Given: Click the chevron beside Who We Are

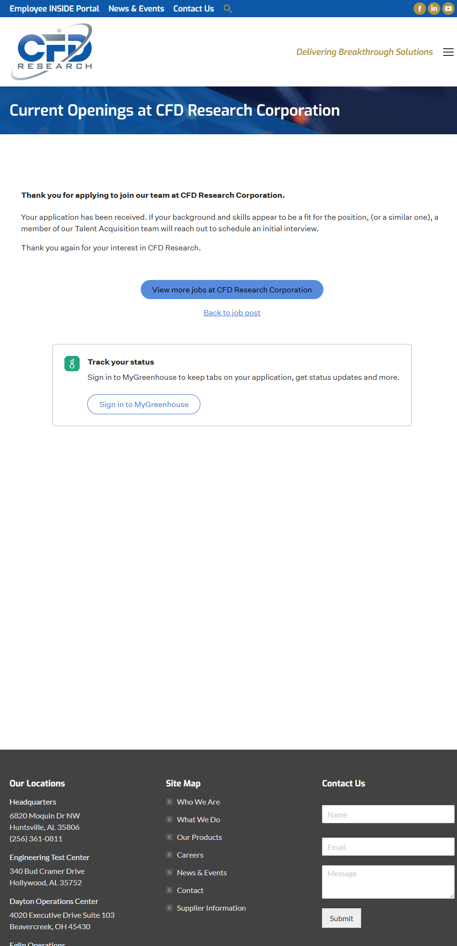Looking at the screenshot, I should [x=169, y=802].
